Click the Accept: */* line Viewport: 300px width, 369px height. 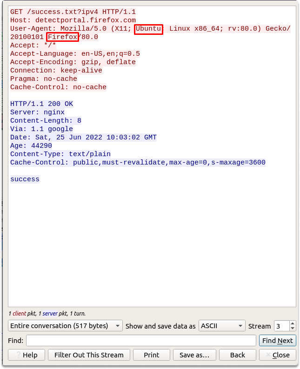coord(33,45)
